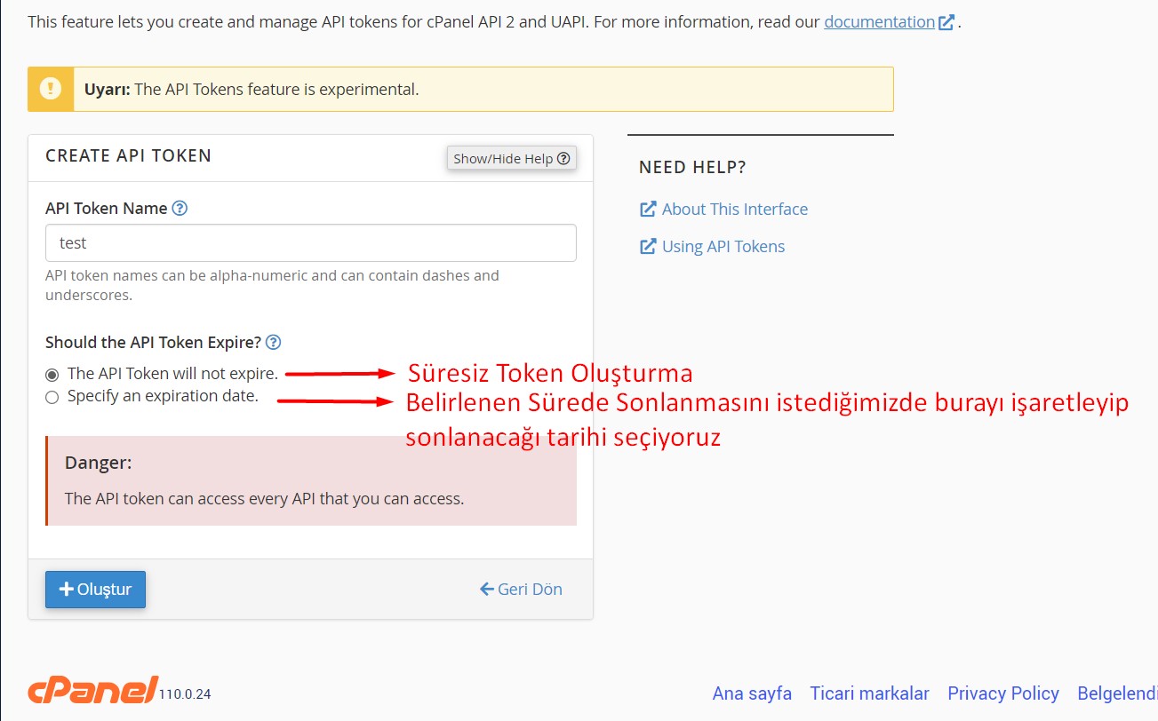Go back via Geri Dön link
This screenshot has width=1158, height=721.
click(x=521, y=589)
